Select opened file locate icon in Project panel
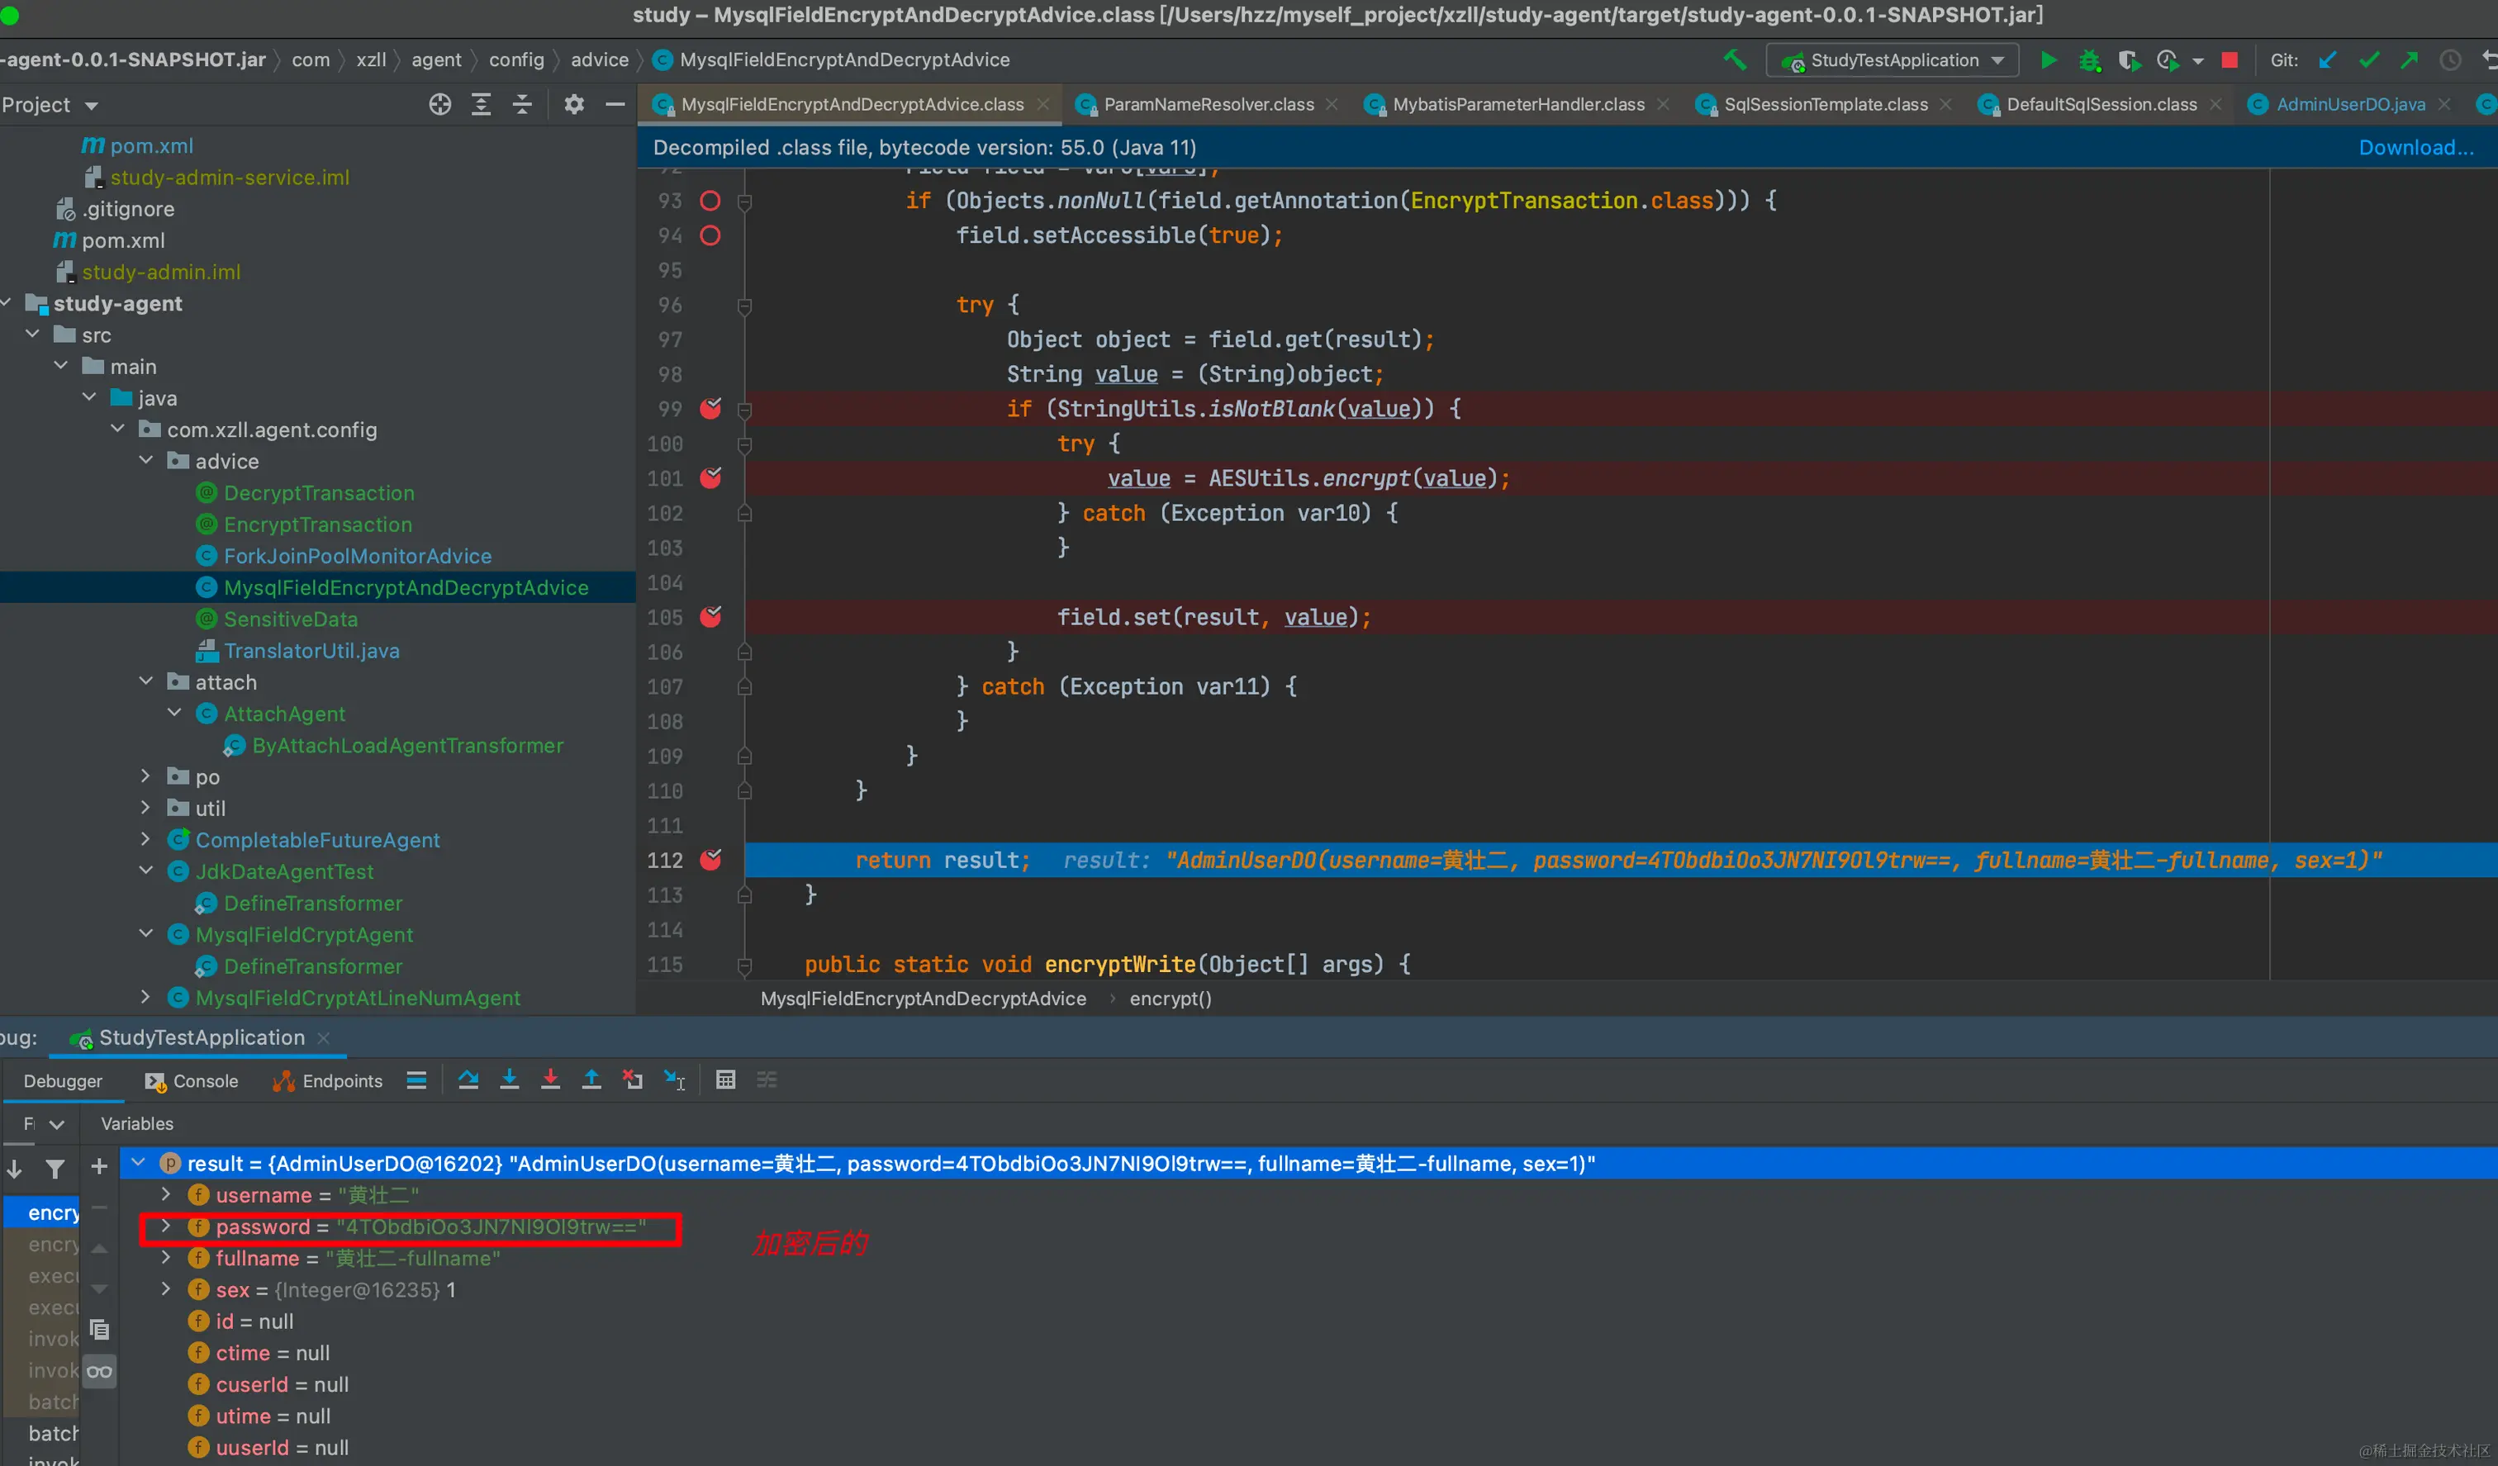The height and width of the screenshot is (1466, 2498). coord(440,104)
